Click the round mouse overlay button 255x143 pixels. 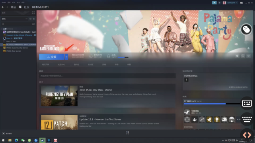coord(246,29)
